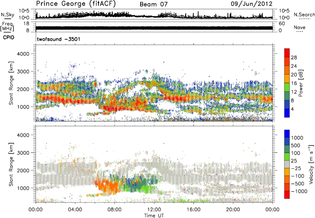
Task: Click the 'N.Sky' legend label
Action: (x=7, y=15)
